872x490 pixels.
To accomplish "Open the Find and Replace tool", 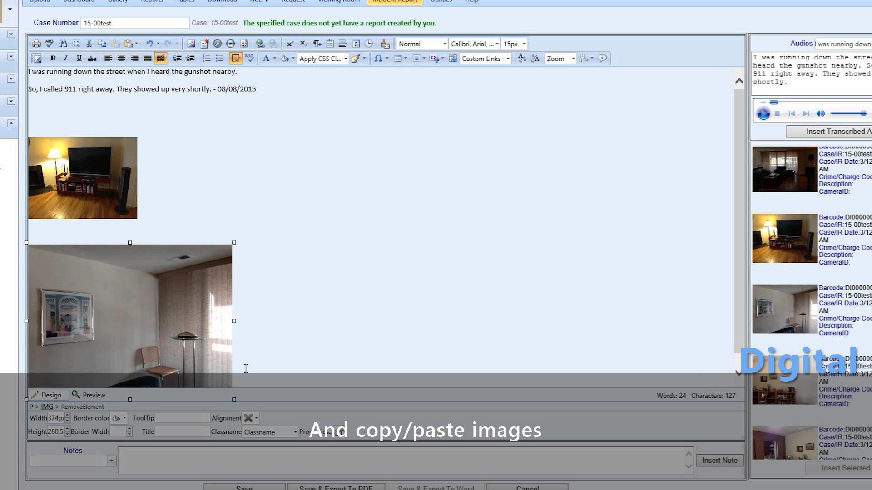I will (63, 43).
